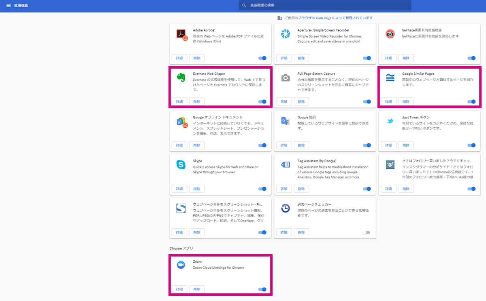Click the Just Tweet ボタン name text
This screenshot has height=301, width=486.
[x=416, y=117]
